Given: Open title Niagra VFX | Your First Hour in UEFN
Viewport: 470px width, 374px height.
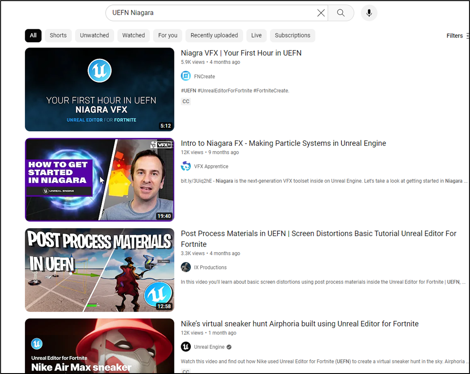Looking at the screenshot, I should click(241, 53).
